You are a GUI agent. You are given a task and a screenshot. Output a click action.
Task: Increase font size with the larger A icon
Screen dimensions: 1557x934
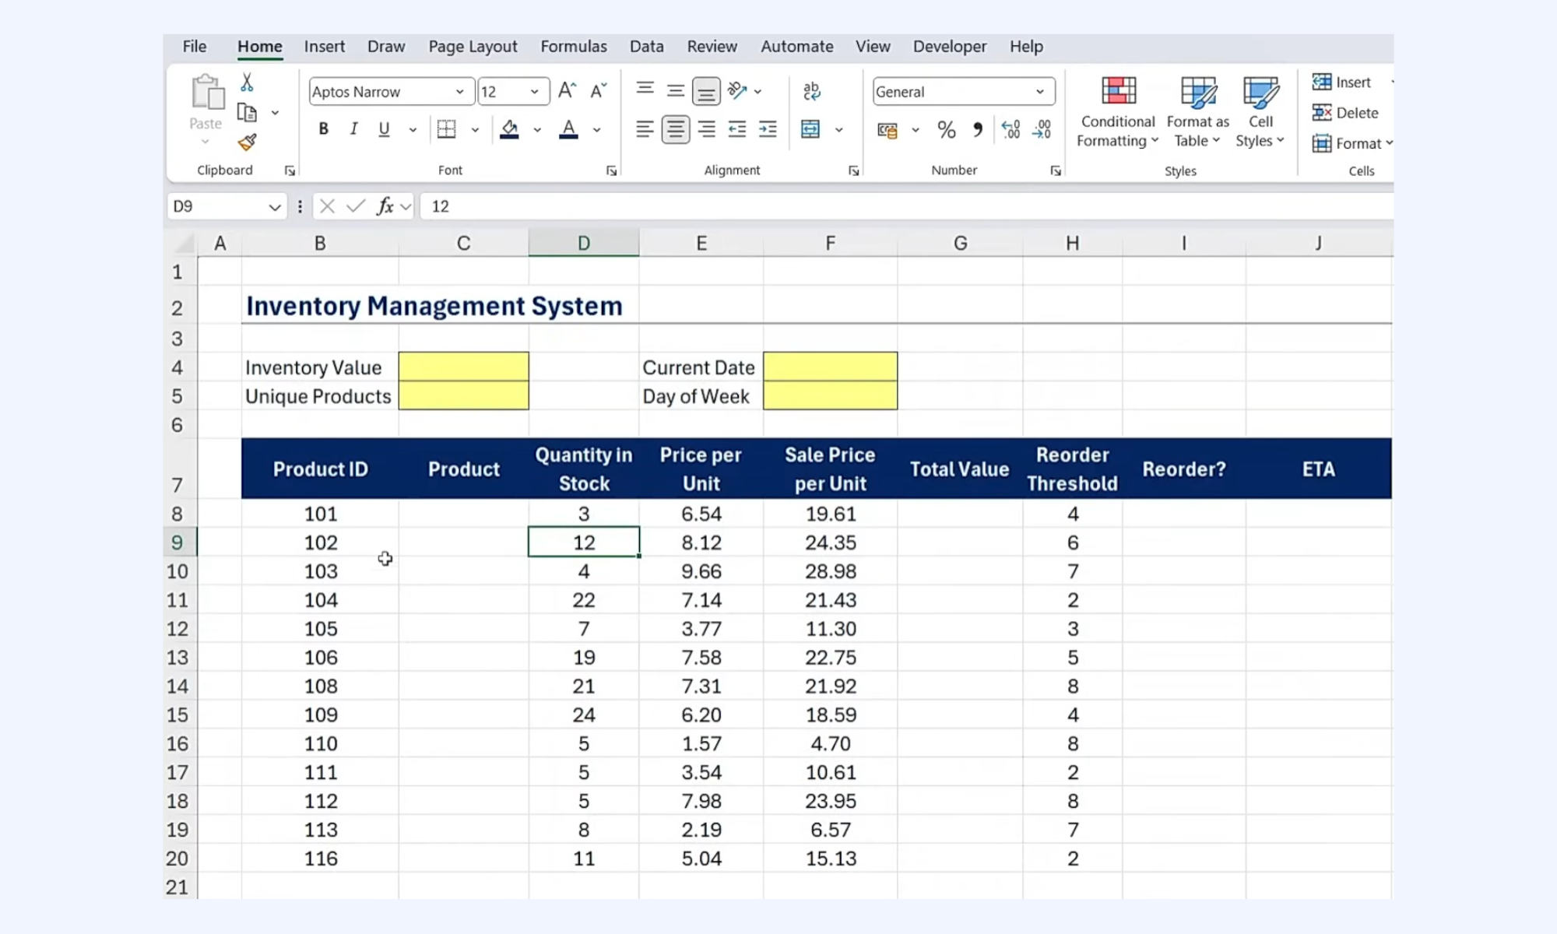[568, 91]
